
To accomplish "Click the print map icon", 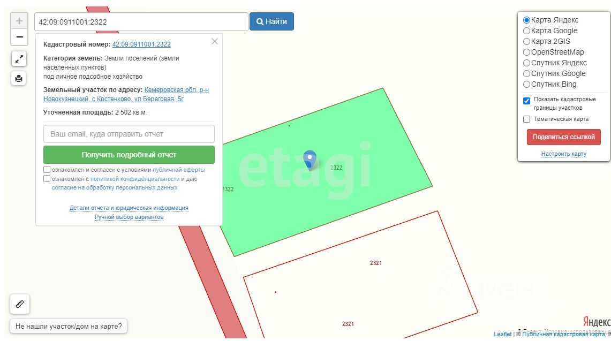I will click(19, 78).
